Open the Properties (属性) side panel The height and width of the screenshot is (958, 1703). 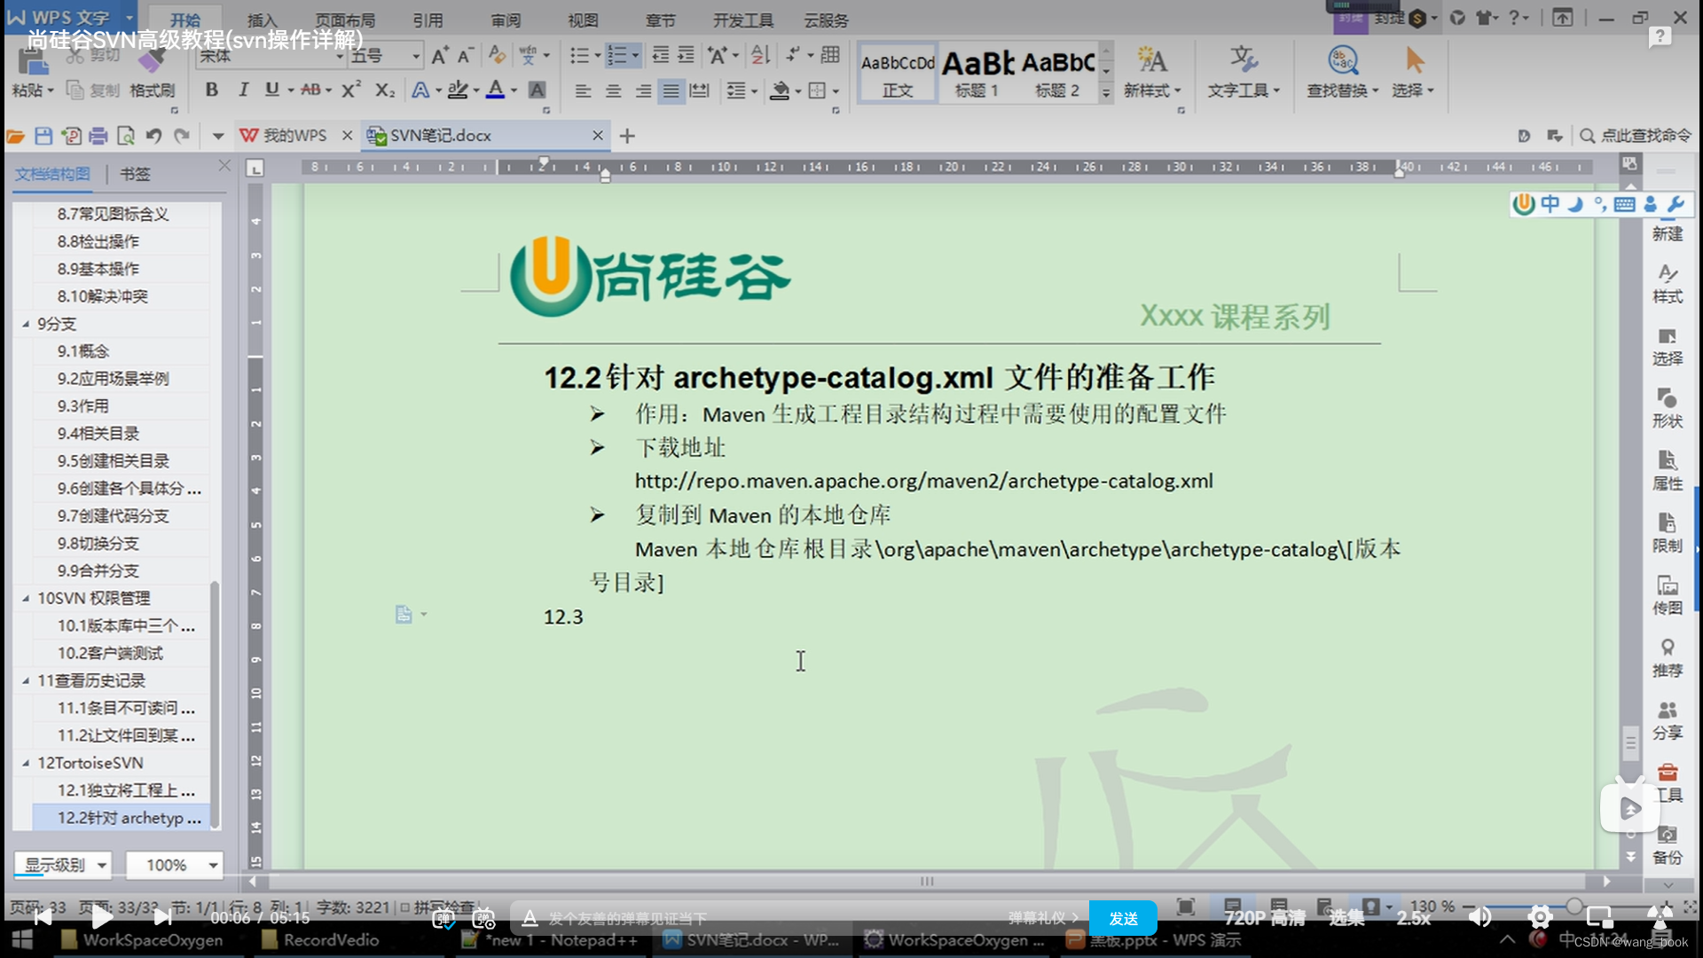pos(1667,470)
